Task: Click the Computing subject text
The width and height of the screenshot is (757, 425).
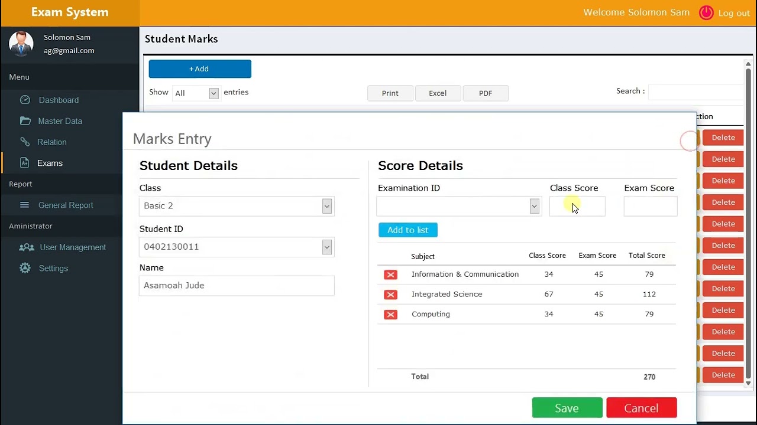Action: pos(431,314)
